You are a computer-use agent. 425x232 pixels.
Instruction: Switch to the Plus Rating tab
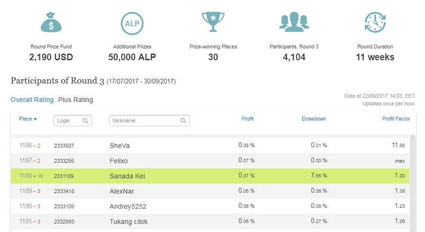[x=75, y=100]
